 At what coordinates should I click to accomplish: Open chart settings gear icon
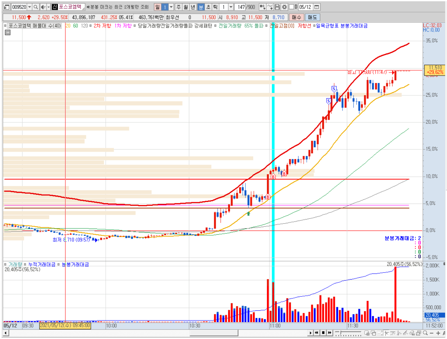(x=284, y=7)
